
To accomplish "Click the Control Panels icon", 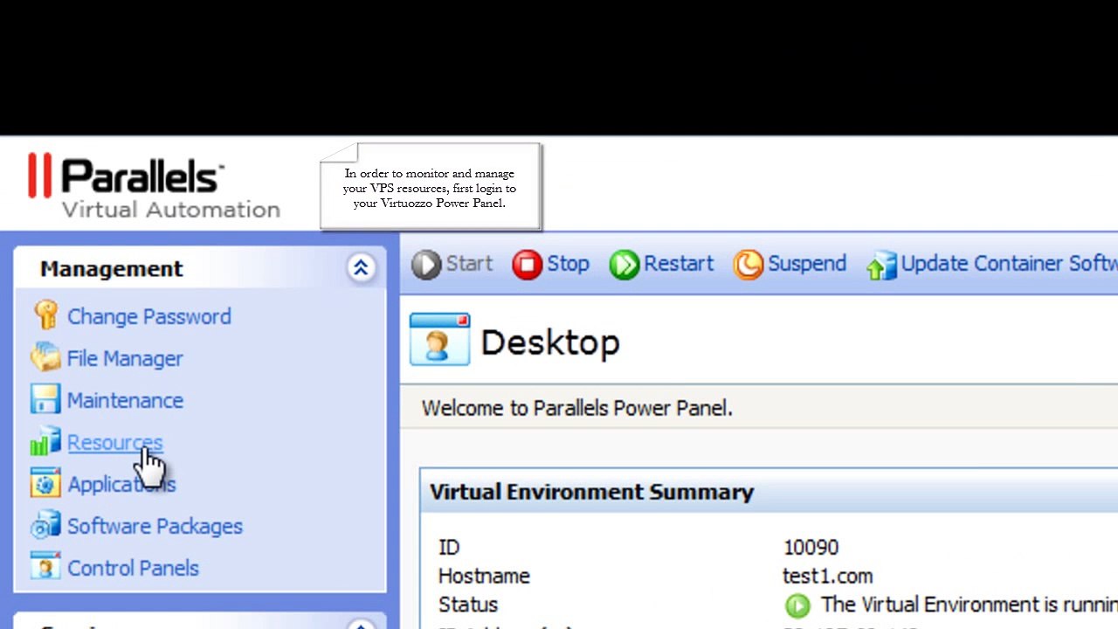I will coord(45,567).
